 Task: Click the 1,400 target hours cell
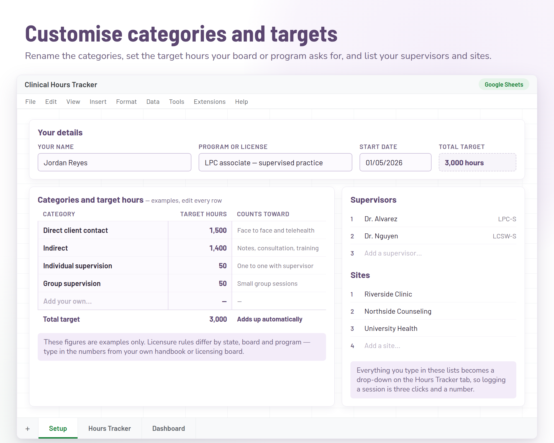point(200,248)
